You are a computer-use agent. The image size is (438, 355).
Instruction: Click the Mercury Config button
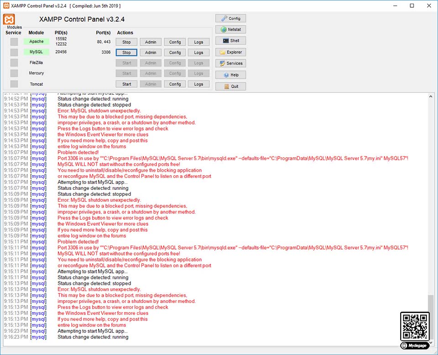[175, 73]
